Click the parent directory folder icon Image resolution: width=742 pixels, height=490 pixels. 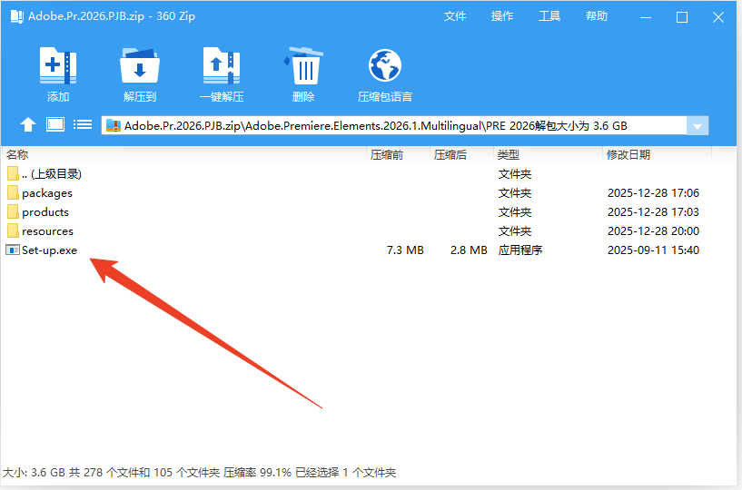point(14,173)
